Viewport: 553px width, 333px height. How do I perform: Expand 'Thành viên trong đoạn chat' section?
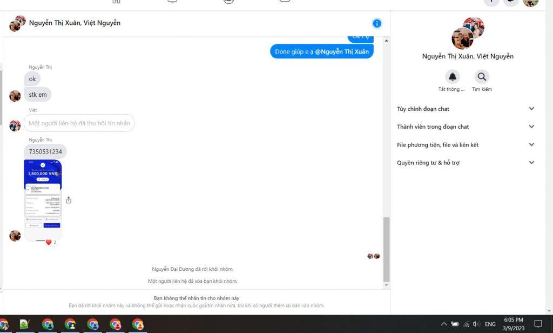pyautogui.click(x=466, y=126)
